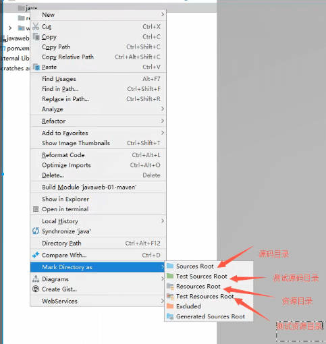The image size is (326, 344).
Task: Mark directory as Test Sources Root
Action: click(209, 276)
